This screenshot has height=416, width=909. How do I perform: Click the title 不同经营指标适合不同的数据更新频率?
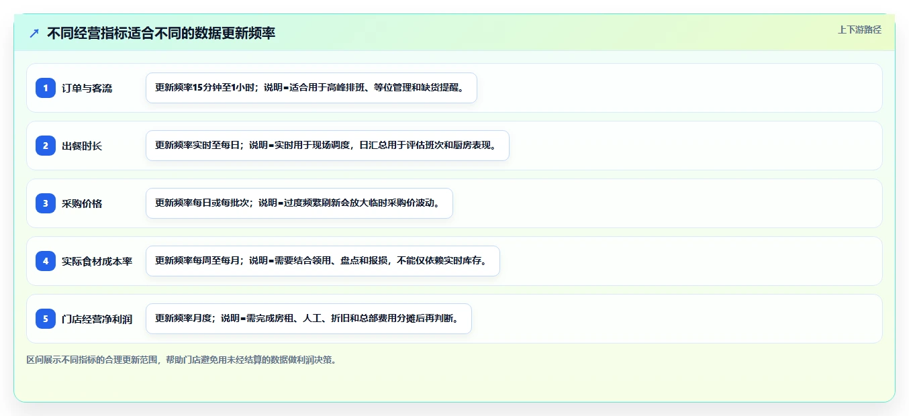(x=161, y=33)
